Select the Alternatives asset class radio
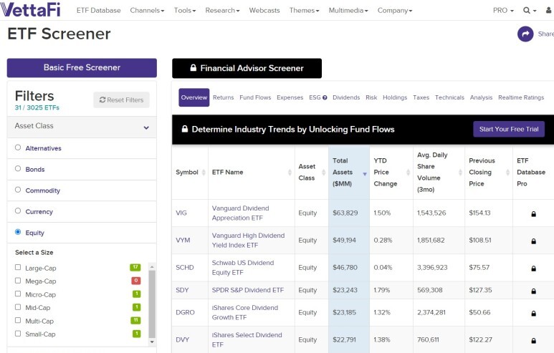The width and height of the screenshot is (554, 353). point(18,148)
